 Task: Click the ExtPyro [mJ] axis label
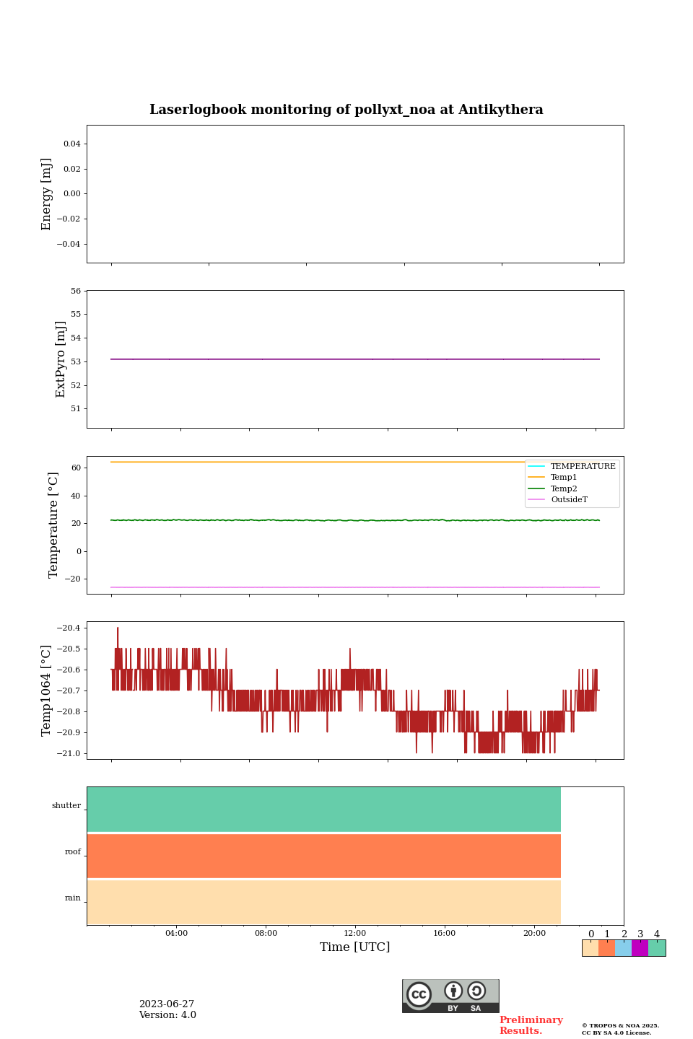[x=61, y=359]
